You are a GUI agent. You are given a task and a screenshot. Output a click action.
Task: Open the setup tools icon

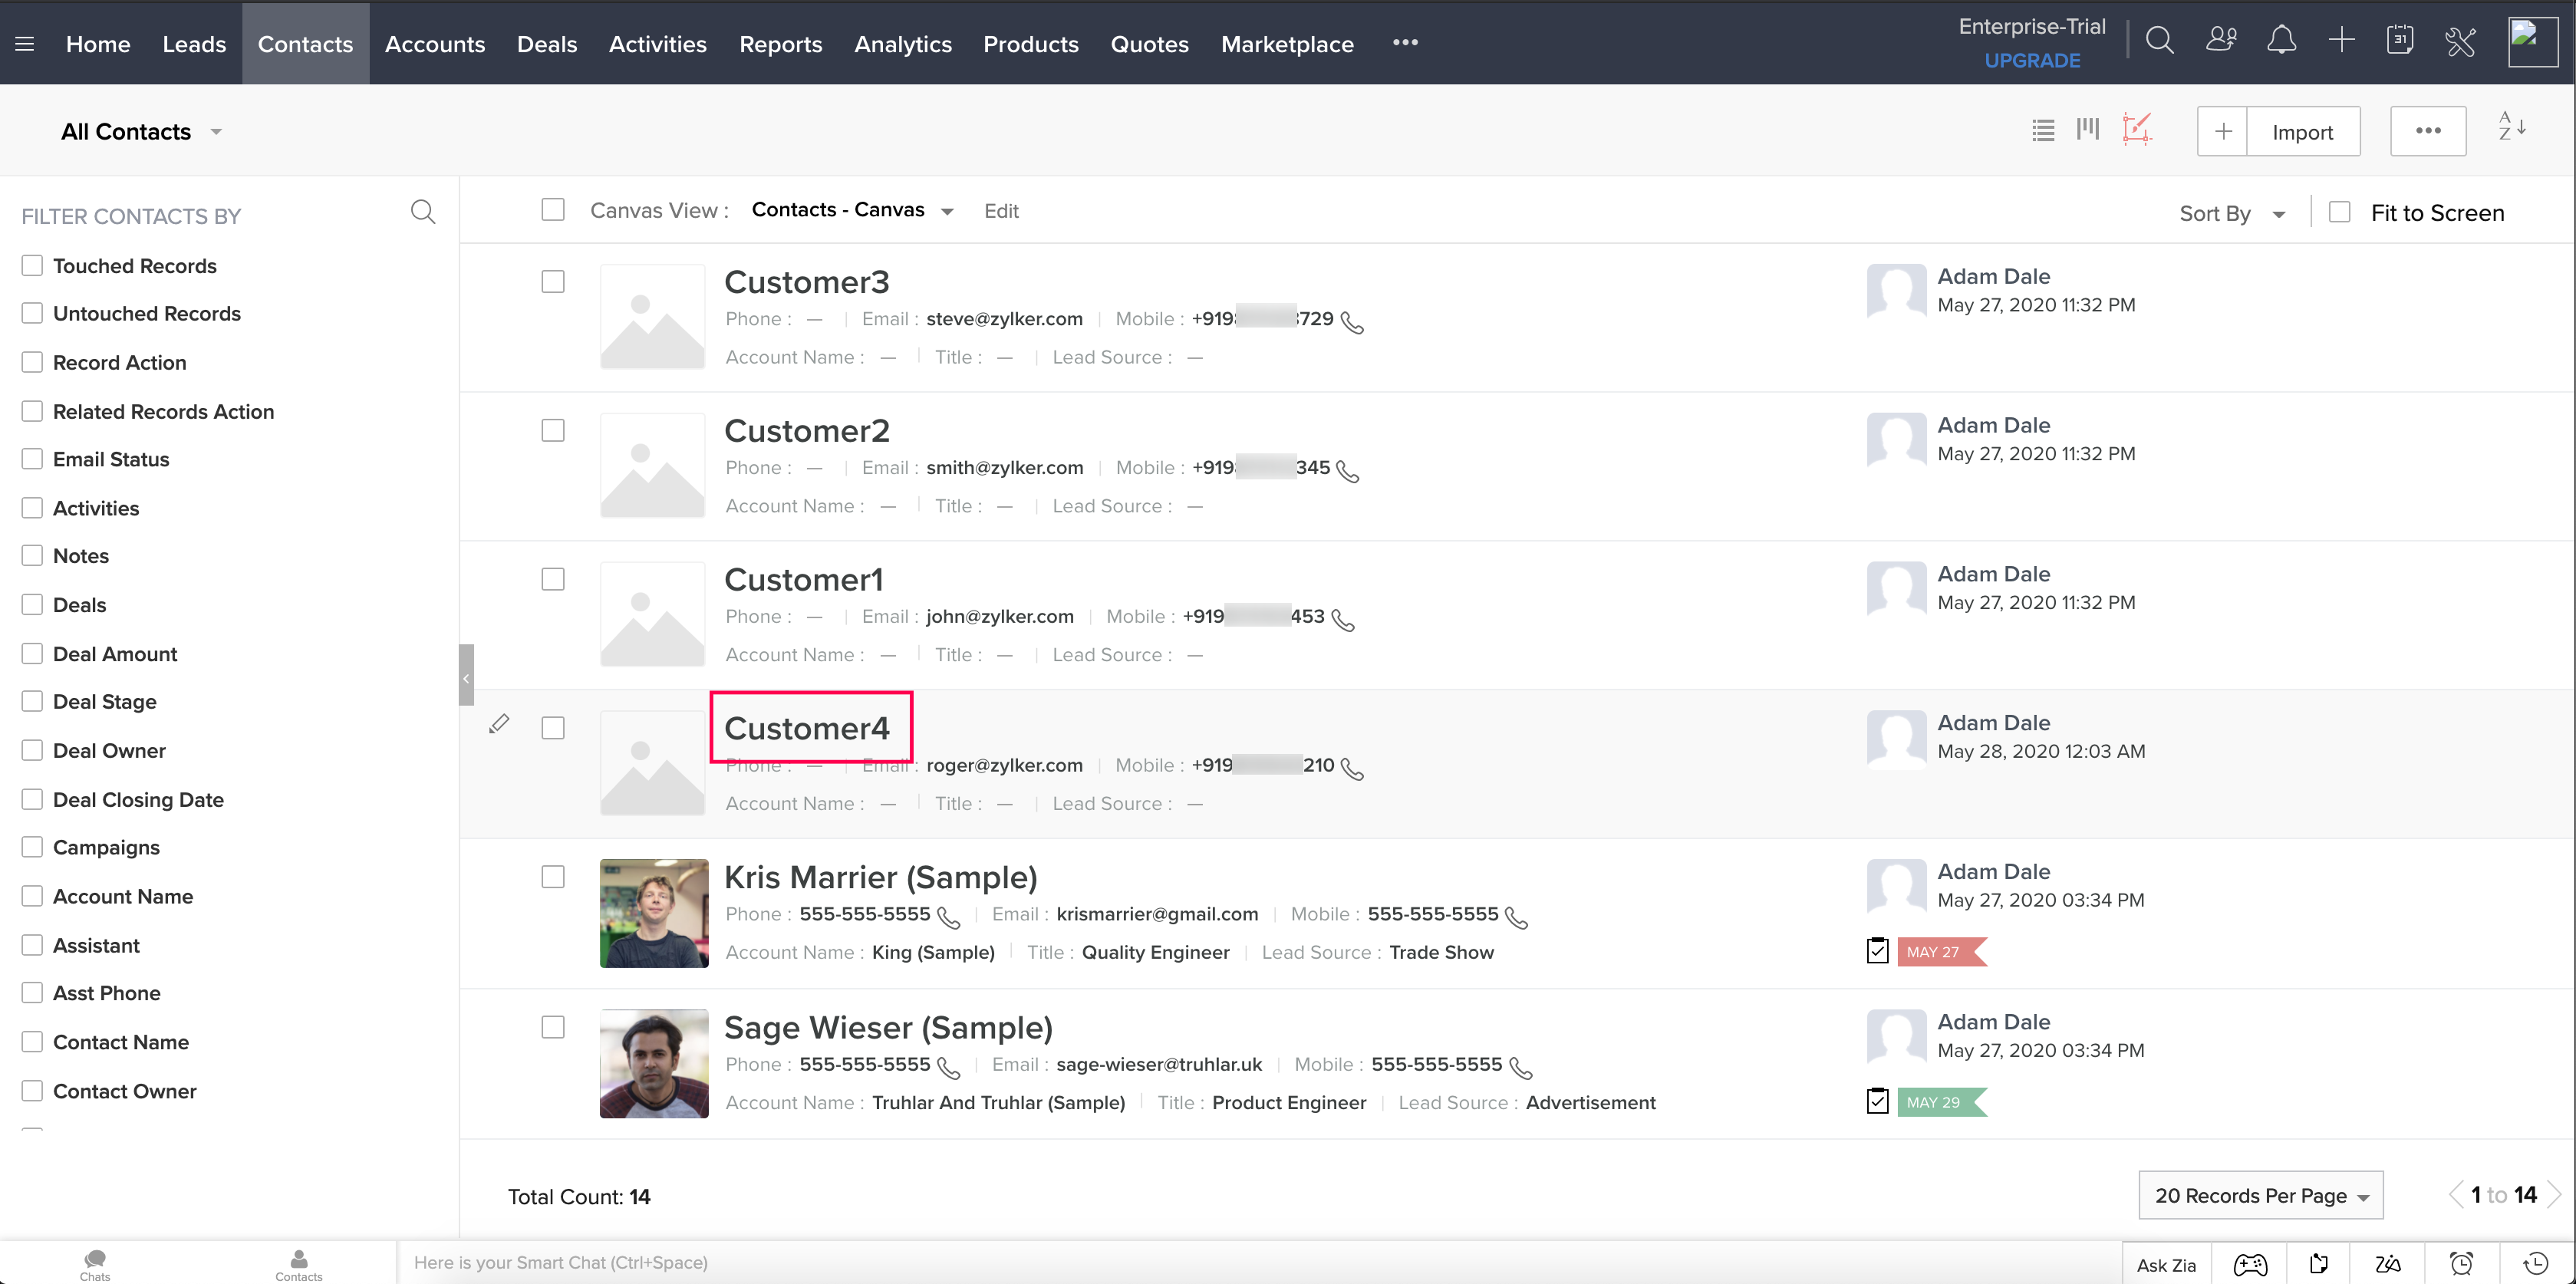click(x=2460, y=41)
